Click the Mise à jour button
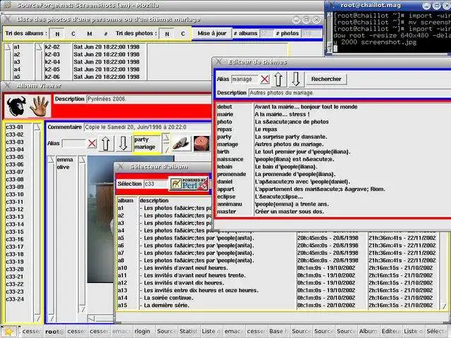 coord(212,33)
